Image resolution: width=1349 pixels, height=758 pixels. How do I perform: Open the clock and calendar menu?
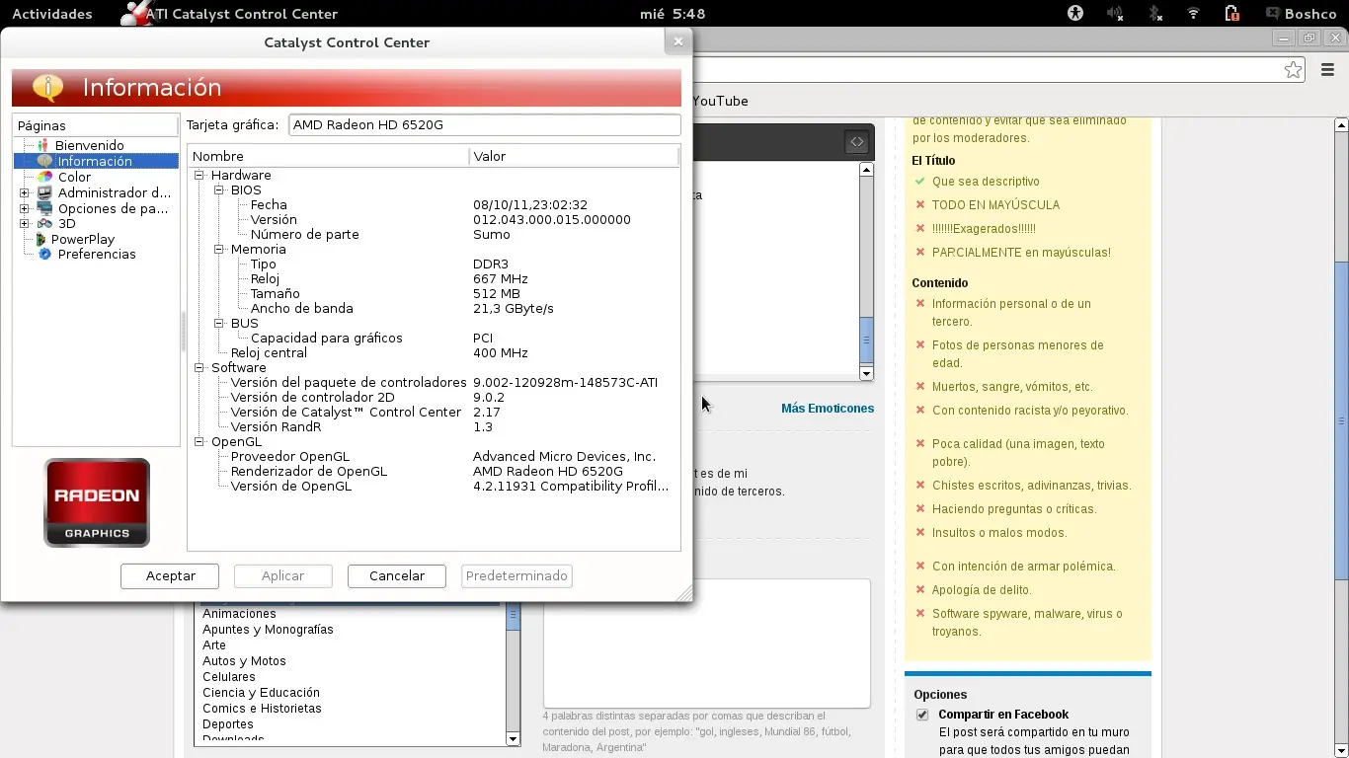(x=674, y=14)
